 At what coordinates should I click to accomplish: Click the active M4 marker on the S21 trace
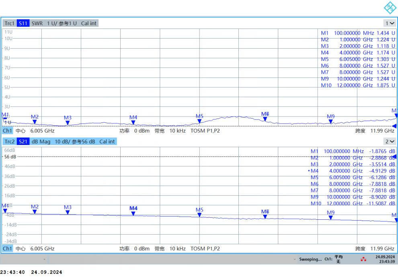point(133,213)
